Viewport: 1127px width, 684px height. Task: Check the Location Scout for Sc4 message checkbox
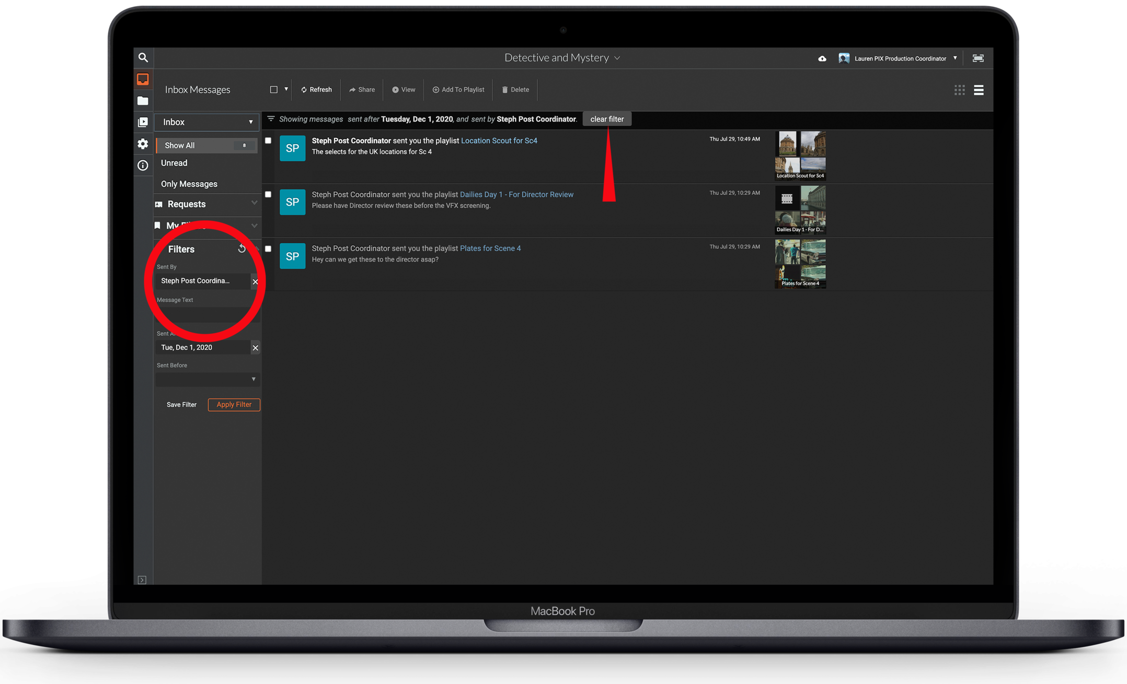coord(268,140)
